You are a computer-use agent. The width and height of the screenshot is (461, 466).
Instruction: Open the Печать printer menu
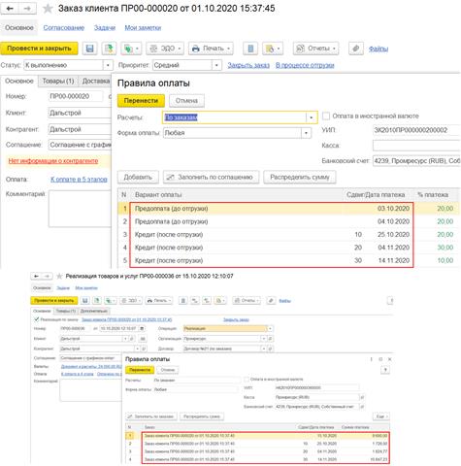(211, 49)
